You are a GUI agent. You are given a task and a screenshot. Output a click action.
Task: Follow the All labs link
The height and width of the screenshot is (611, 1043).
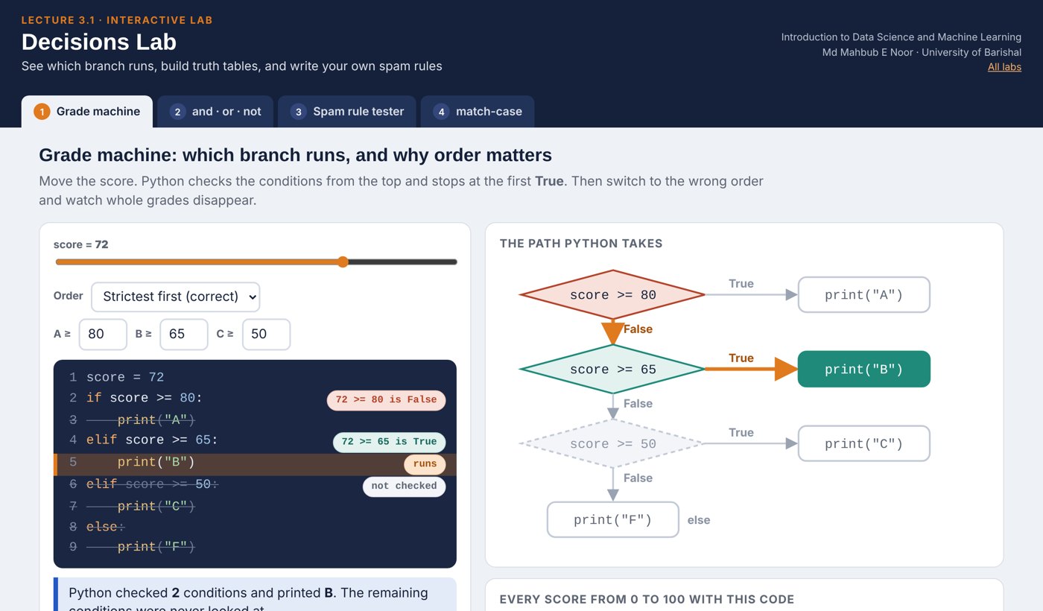tap(1004, 67)
